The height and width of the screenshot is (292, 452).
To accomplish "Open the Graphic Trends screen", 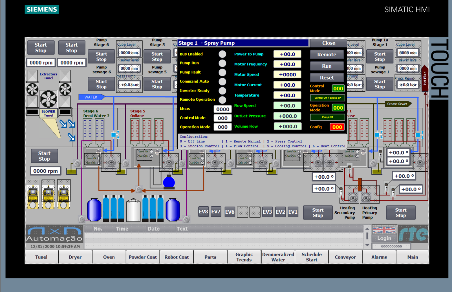I will (x=244, y=257).
